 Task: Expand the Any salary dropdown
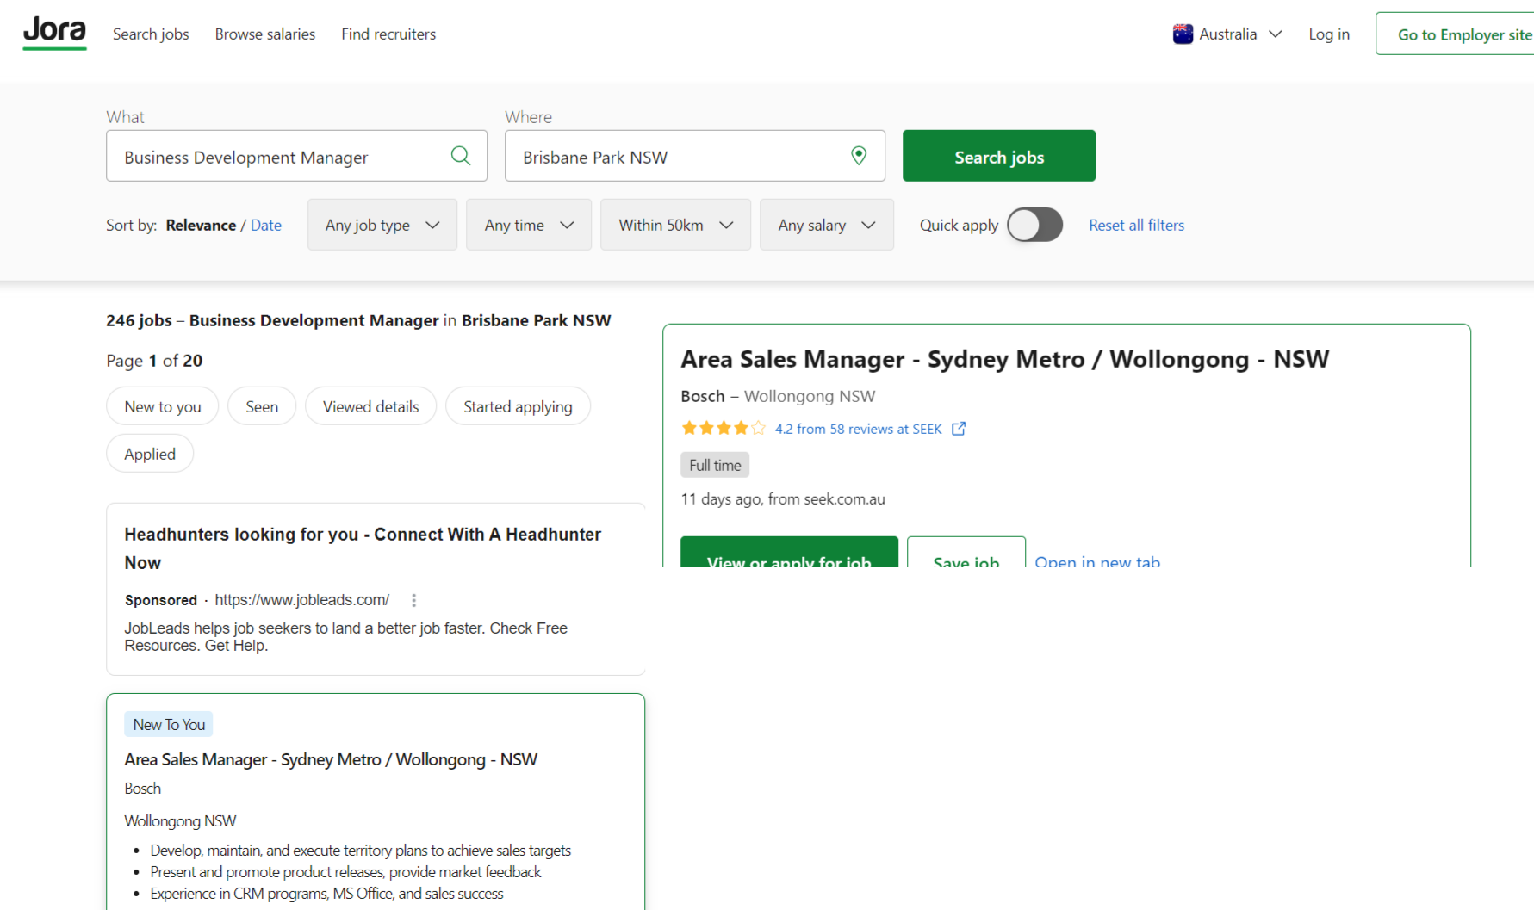[x=826, y=225]
